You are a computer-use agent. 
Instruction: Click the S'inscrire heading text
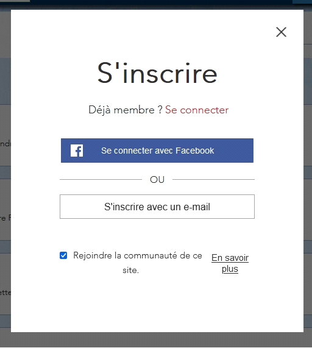click(157, 73)
